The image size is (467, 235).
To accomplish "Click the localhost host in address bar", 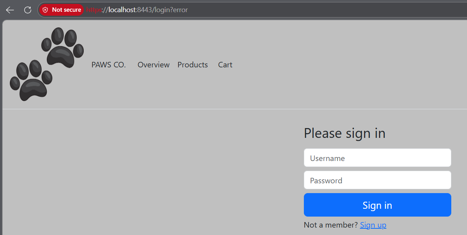I will 122,10.
